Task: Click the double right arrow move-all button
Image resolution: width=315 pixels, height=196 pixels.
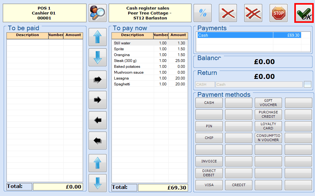Action: click(98, 80)
